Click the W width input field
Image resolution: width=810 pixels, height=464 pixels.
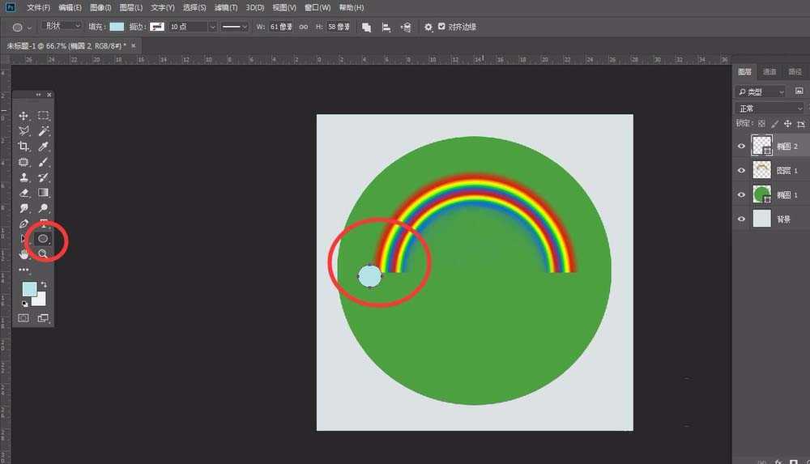coord(280,27)
